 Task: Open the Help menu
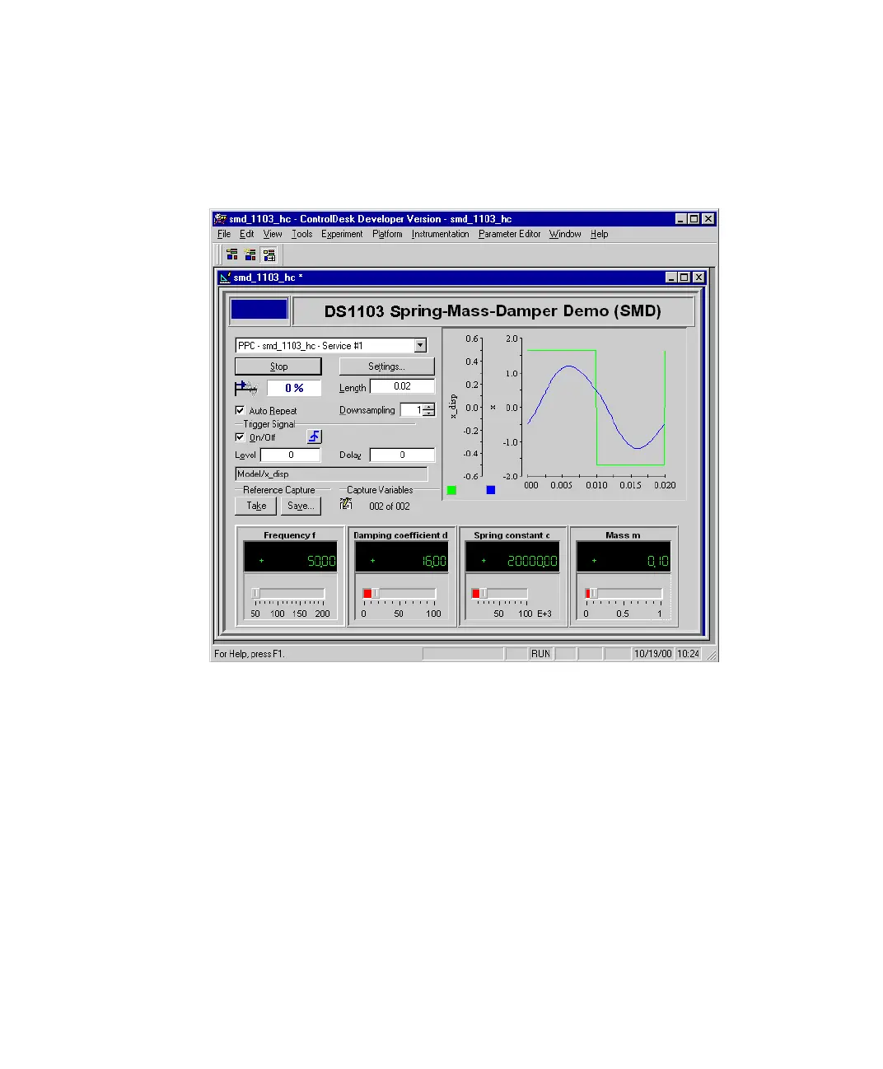click(600, 234)
